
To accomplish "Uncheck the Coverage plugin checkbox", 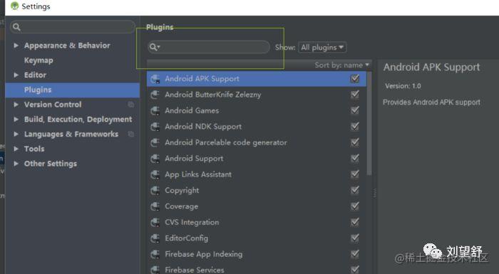I will tap(354, 206).
